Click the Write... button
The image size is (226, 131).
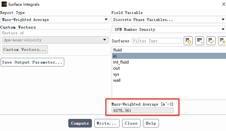coord(107,123)
